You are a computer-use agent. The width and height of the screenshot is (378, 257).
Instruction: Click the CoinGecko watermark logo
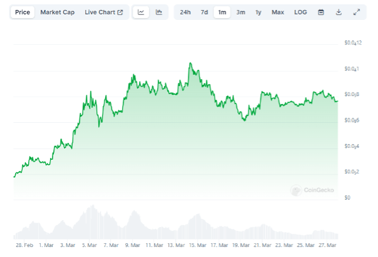[313, 190]
